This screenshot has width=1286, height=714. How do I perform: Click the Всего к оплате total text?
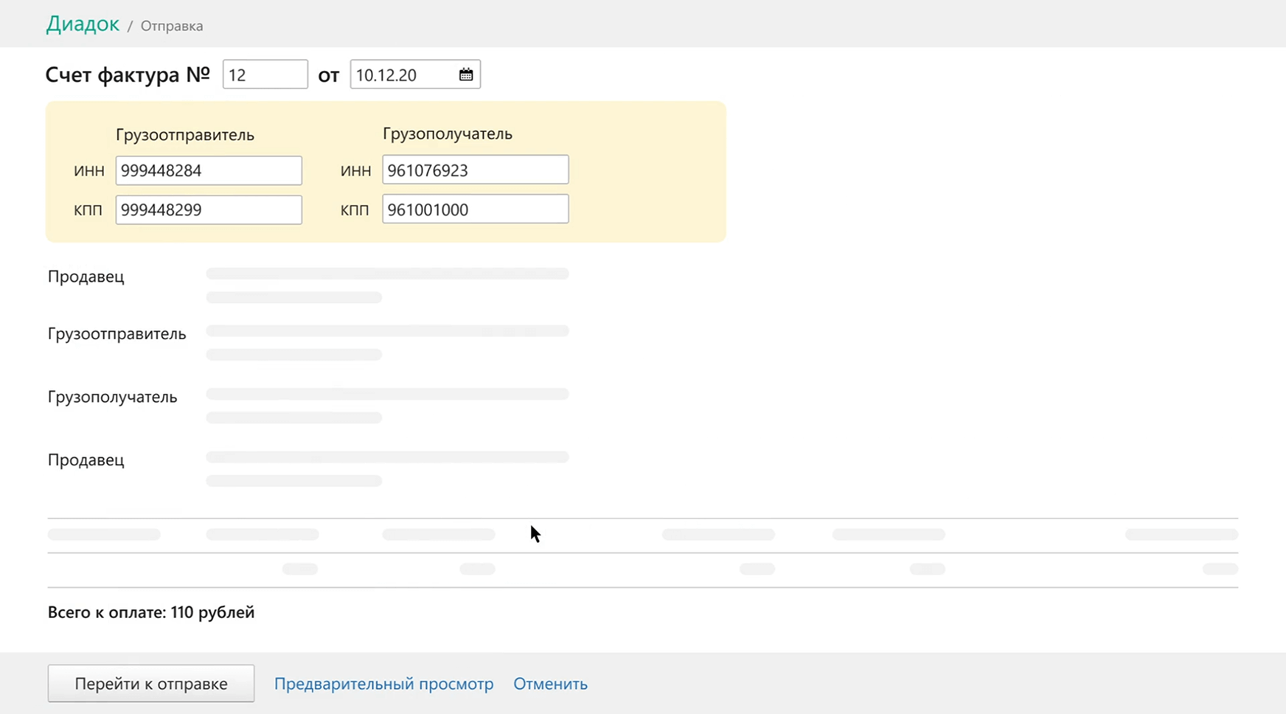(151, 612)
